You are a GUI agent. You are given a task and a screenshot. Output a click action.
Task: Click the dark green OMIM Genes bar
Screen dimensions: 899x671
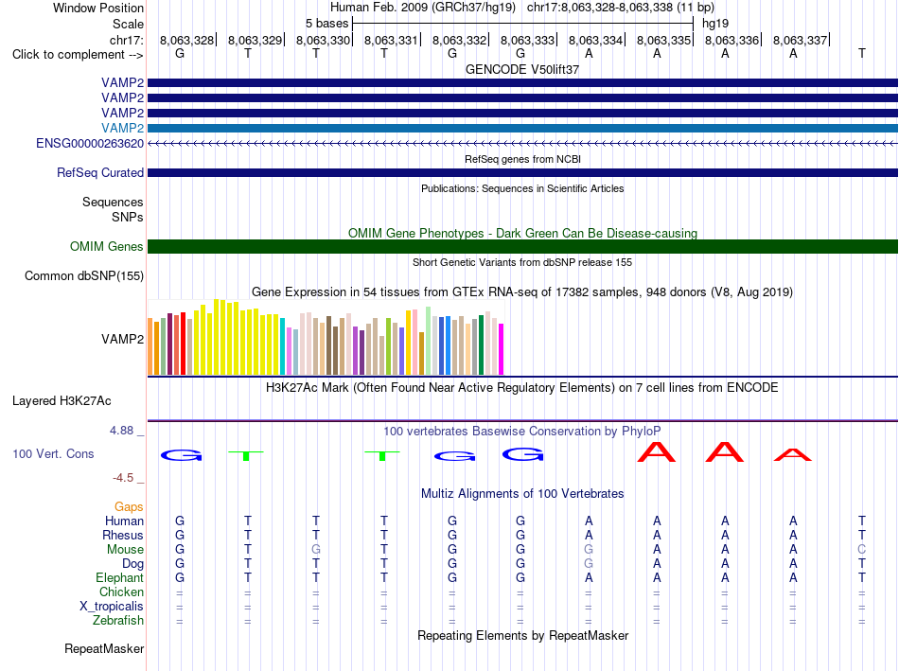(x=522, y=247)
